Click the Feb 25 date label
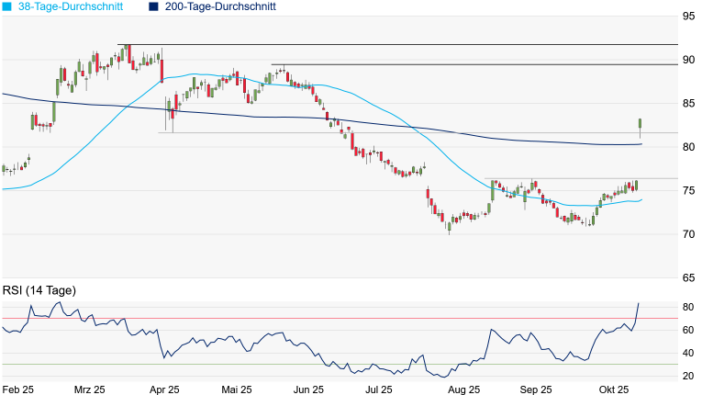 click(18, 389)
